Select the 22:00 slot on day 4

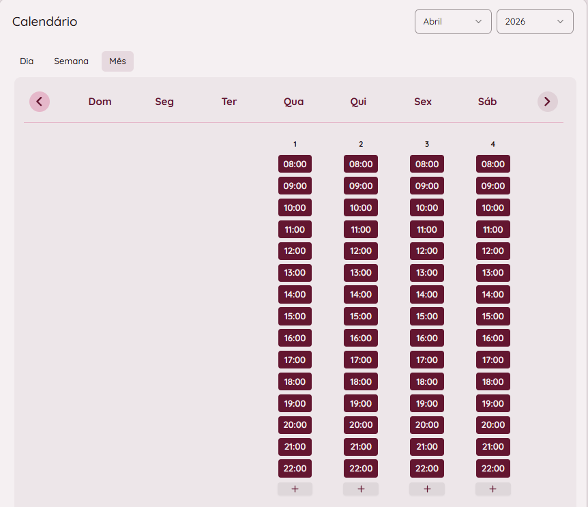493,468
